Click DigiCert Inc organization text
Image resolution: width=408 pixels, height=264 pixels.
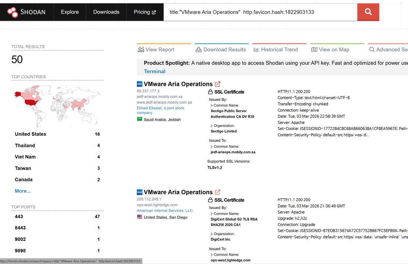click(221, 239)
